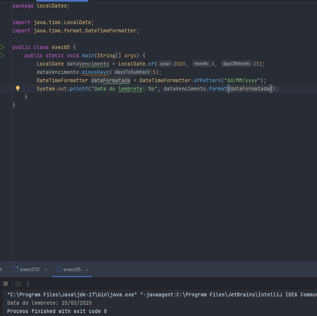This screenshot has height=316, width=317.
Task: Click the dataVencimento variable declaration
Action: click(88, 64)
